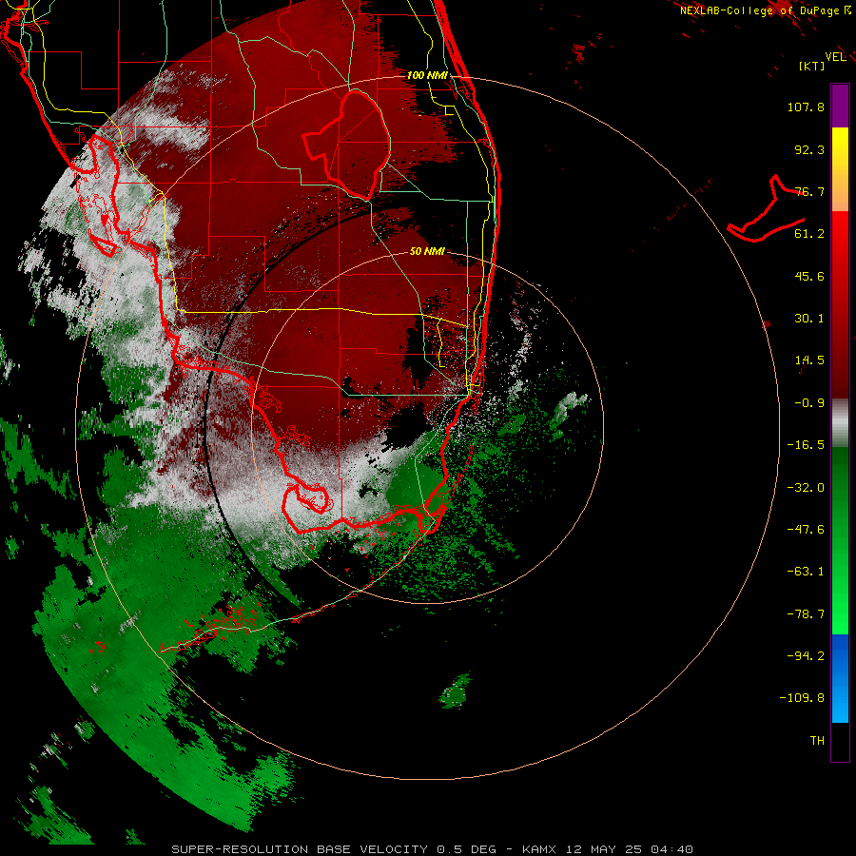Click the VEL legend title

point(836,57)
